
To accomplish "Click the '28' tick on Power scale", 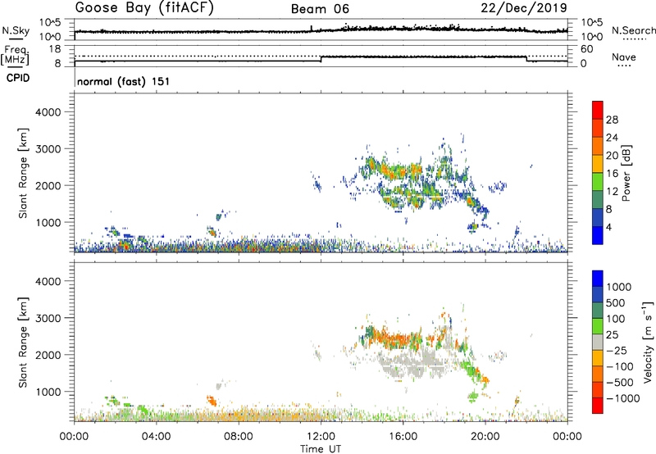I will click(612, 120).
